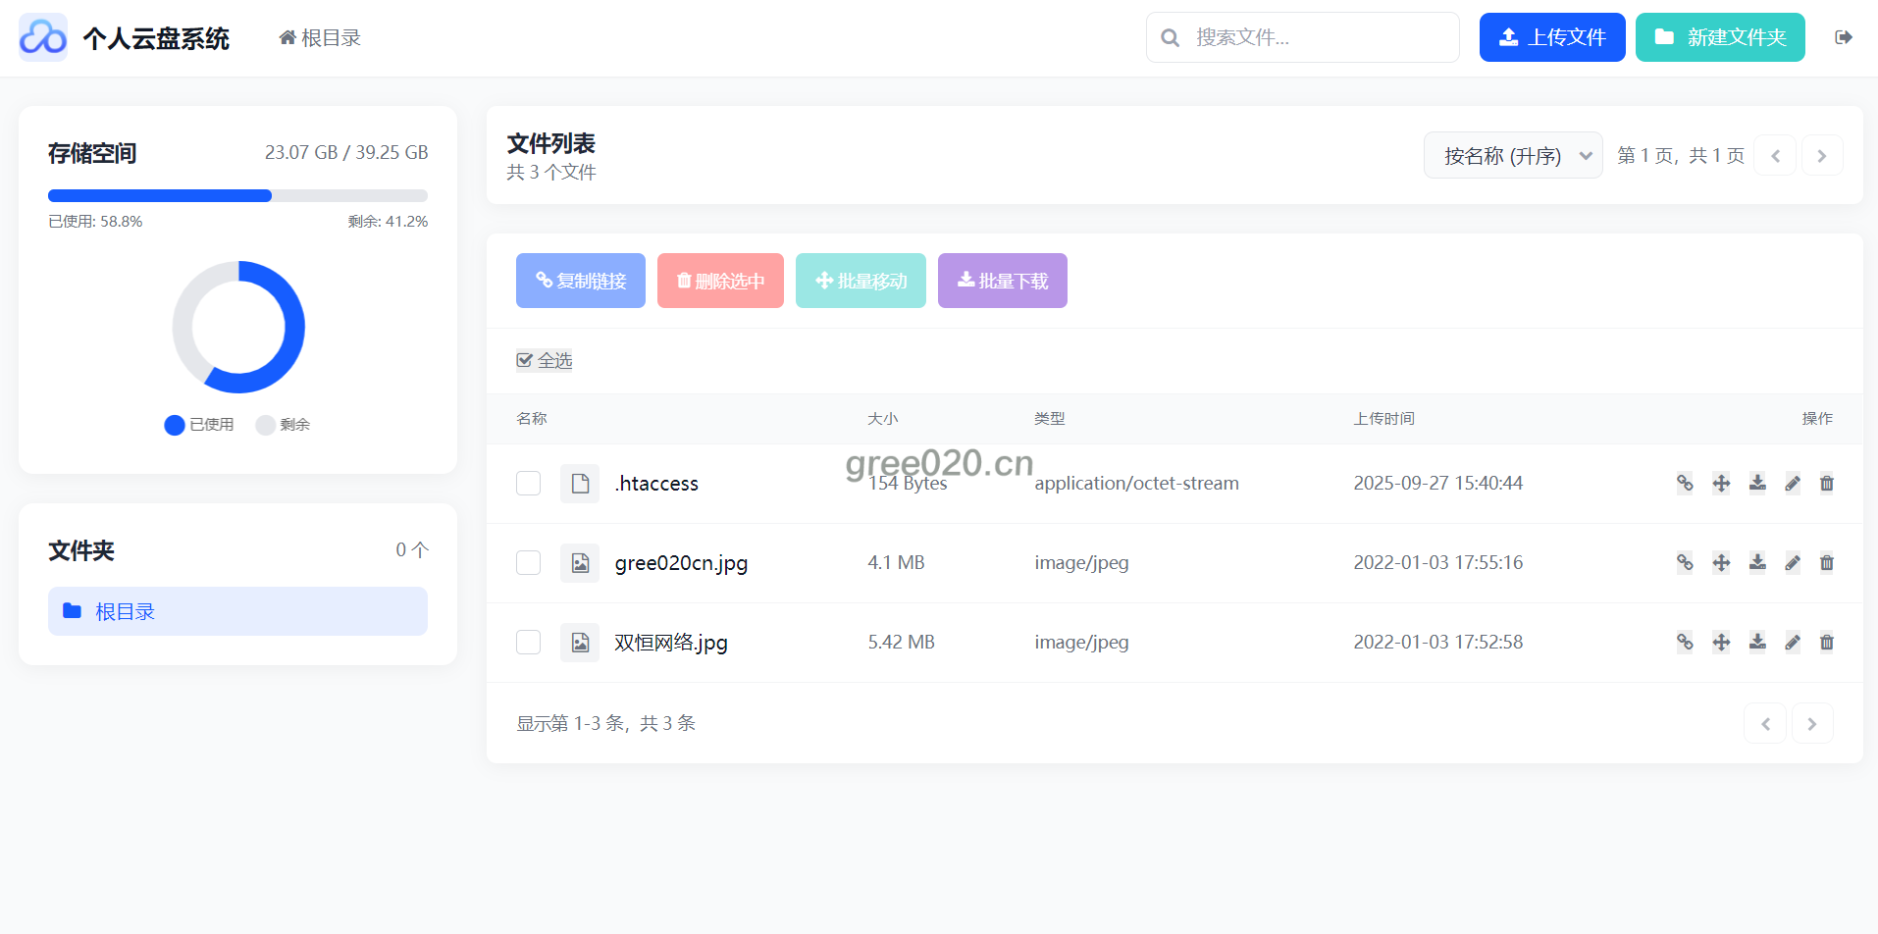Go to next page via top chevron
This screenshot has height=934, width=1878.
[x=1822, y=156]
